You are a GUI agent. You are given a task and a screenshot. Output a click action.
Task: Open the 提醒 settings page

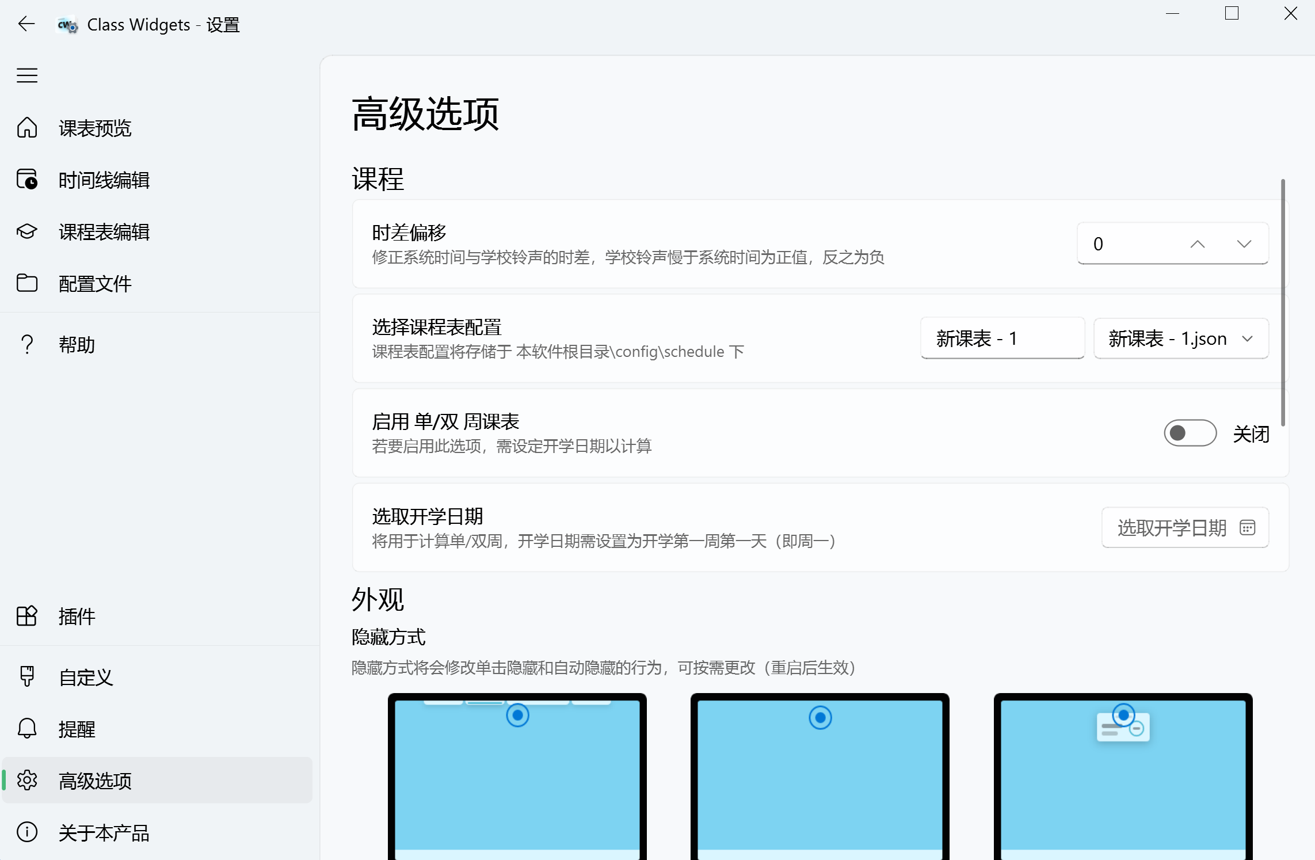(x=157, y=729)
